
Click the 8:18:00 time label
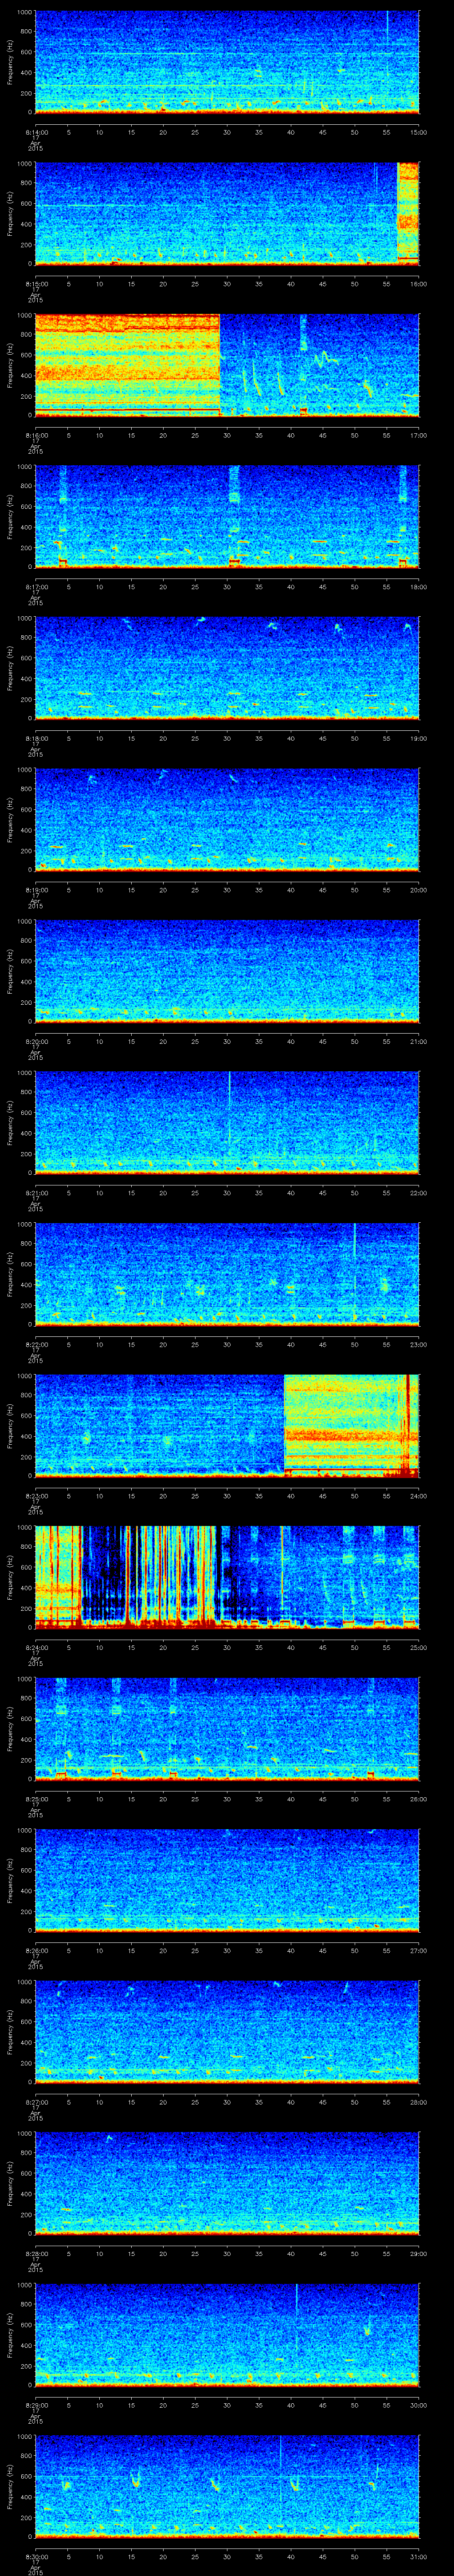35,738
